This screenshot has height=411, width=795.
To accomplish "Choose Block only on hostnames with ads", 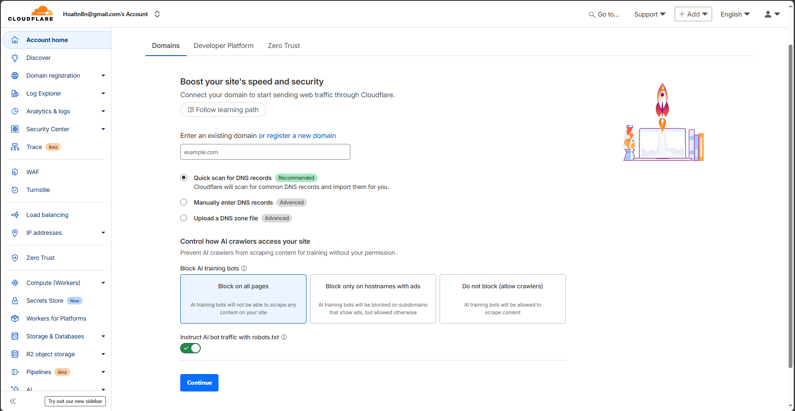I will [x=373, y=299].
